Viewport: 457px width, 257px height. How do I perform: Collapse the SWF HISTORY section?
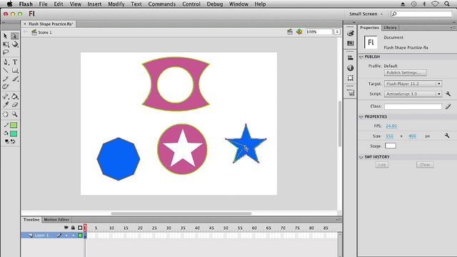pyautogui.click(x=361, y=157)
